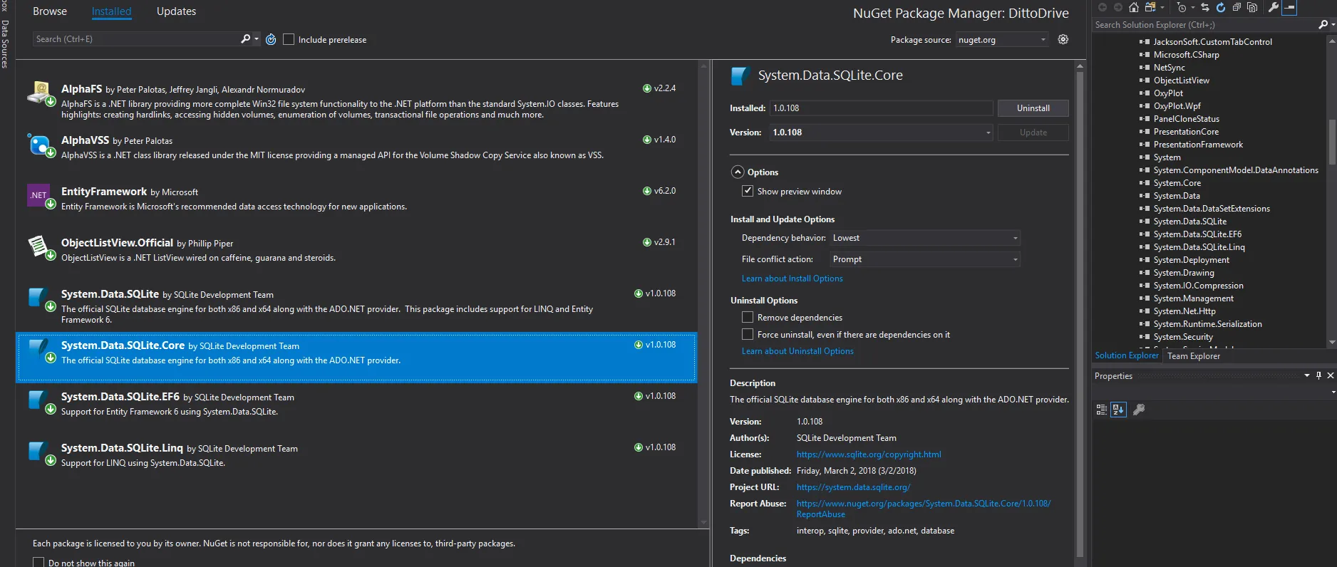Open Learn about Install Options link

792,279
